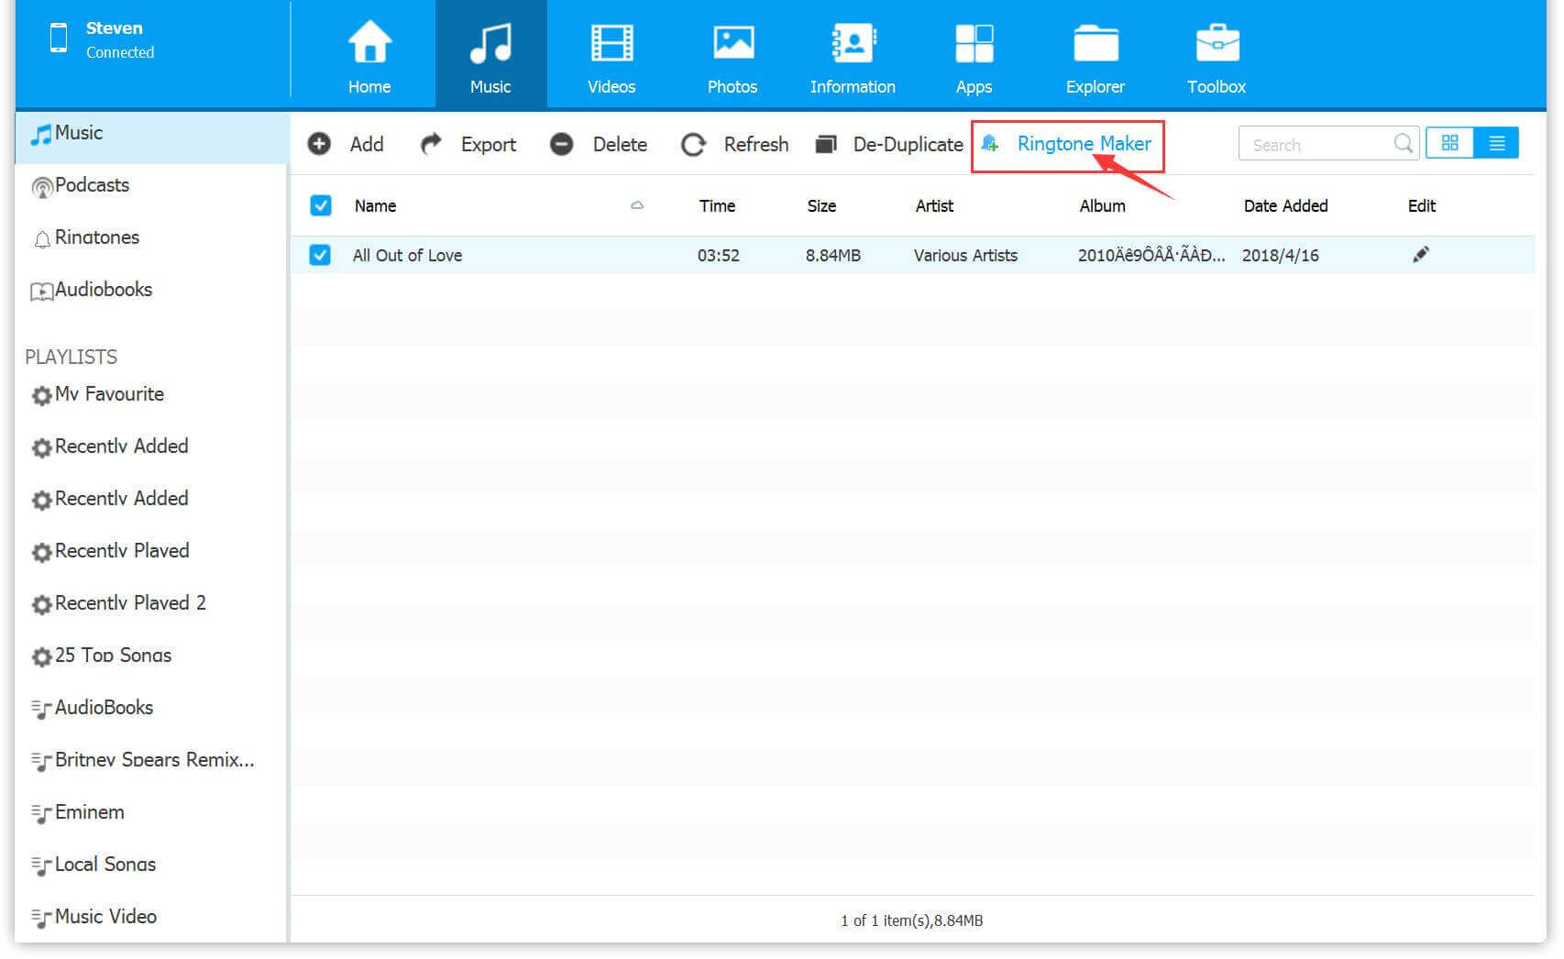Sort songs by Date Added column
Viewport: 1564px width, 959px height.
1284,205
